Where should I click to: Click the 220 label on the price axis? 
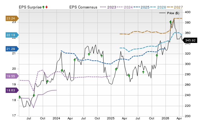pos(188,106)
